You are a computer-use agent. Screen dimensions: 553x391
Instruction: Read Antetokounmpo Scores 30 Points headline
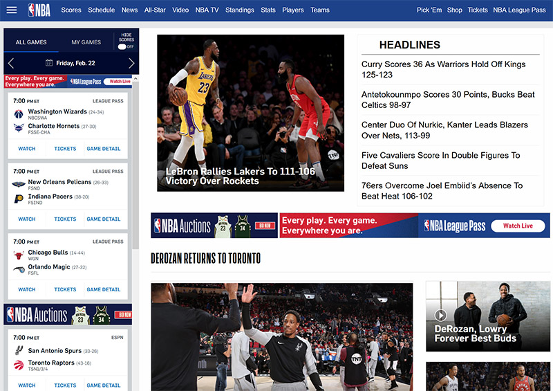[x=448, y=100]
